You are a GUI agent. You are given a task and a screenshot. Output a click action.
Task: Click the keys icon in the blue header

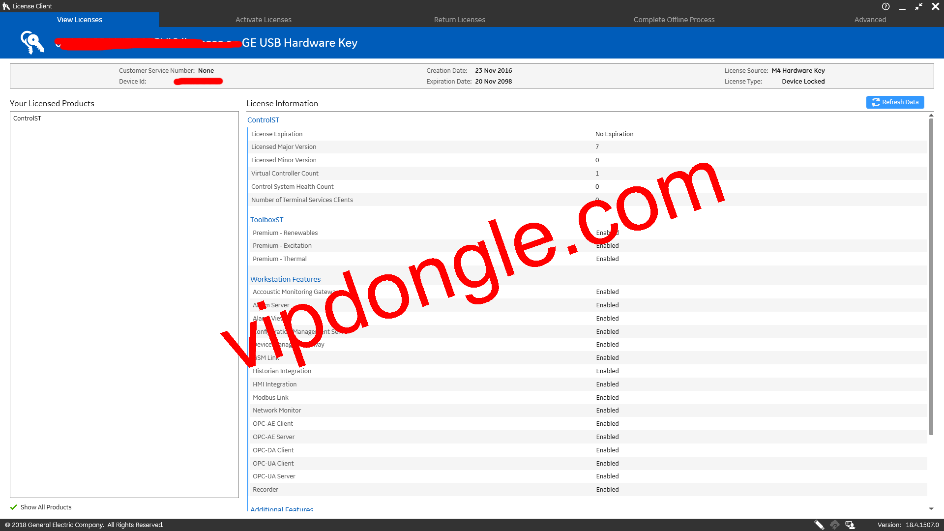click(x=31, y=42)
